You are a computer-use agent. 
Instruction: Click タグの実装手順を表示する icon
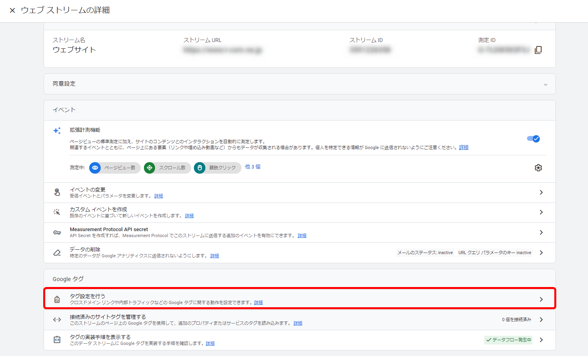[x=57, y=340]
